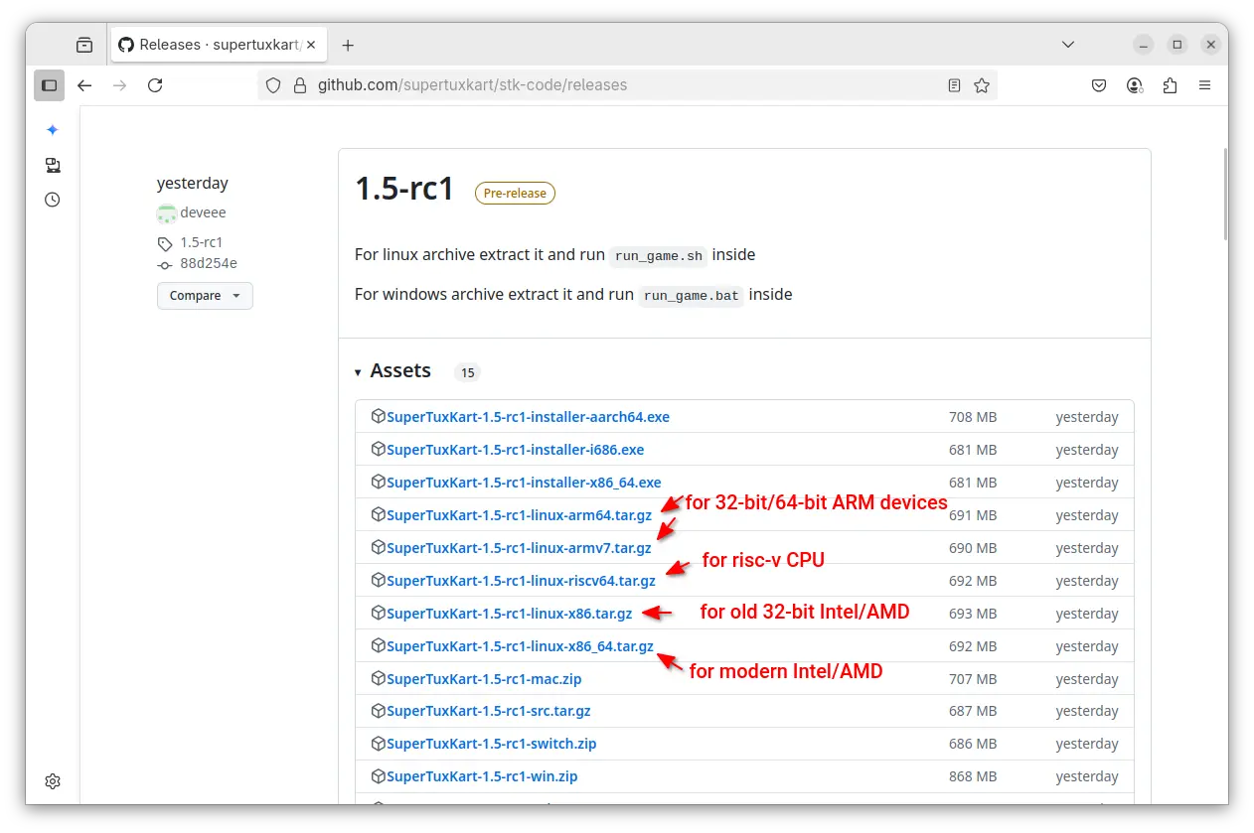Open Firefox account icon

click(1135, 85)
